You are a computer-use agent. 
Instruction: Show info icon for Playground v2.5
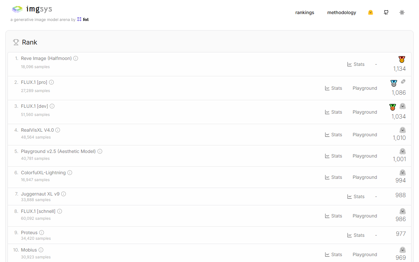pyautogui.click(x=100, y=151)
